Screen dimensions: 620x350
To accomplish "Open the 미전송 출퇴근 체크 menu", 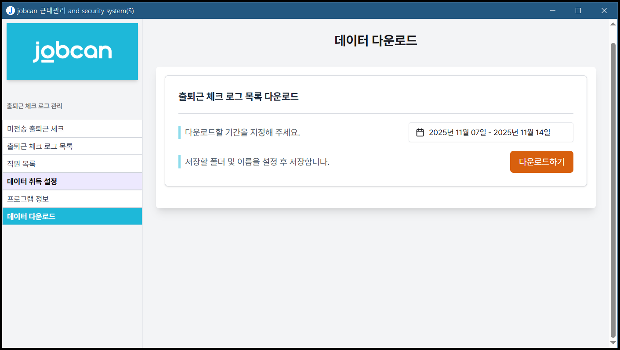I will (72, 129).
